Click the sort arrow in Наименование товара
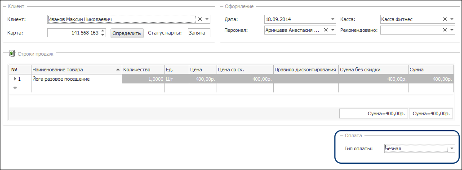462x170 pixels. coord(118,70)
